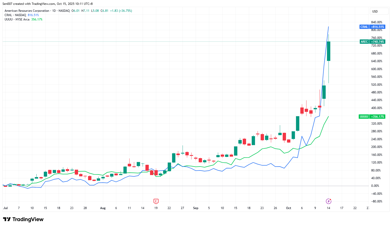The image size is (392, 227).
Task: Click the blue CRML price scale tag
Action: click(x=364, y=27)
